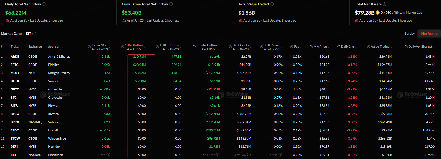
Task: Click info icon beside Total Value Traded
Action: [272, 4]
